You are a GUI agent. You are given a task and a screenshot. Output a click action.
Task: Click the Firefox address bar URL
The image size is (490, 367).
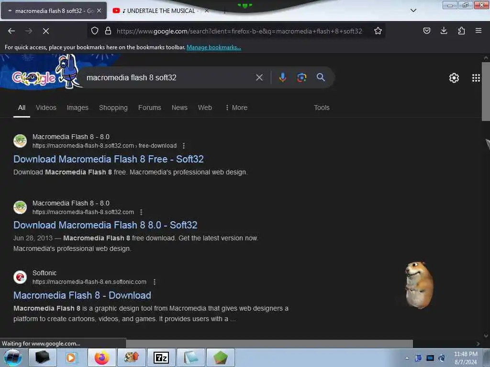tap(239, 31)
